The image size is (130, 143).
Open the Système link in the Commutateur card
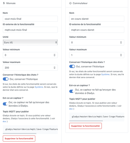coord(105,74)
